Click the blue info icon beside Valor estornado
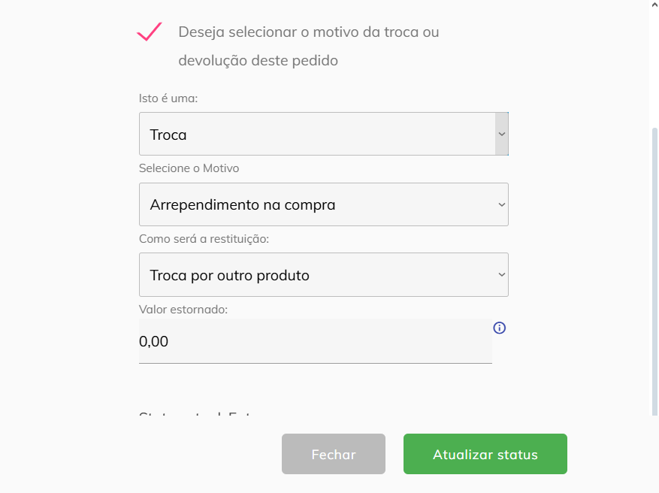Viewport: 659px width, 493px height. (x=499, y=328)
